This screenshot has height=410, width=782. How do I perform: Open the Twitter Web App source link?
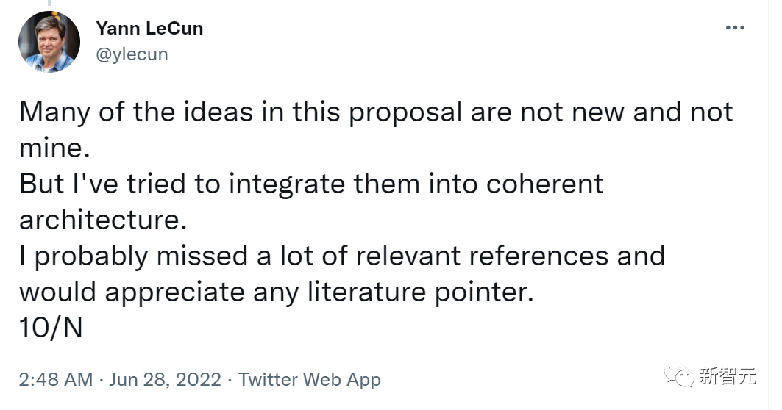click(x=310, y=379)
